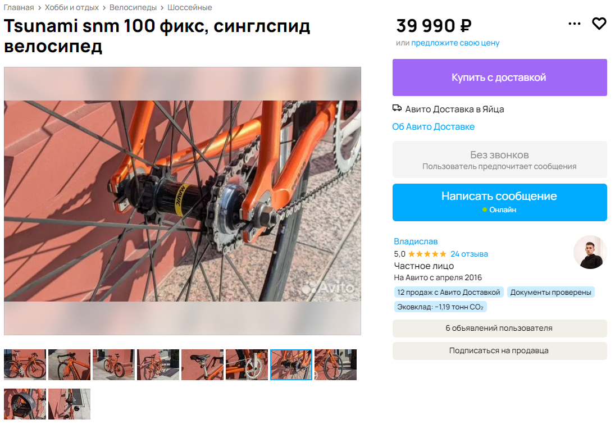Open Шоссейные breadcrumb category
Image resolution: width=615 pixels, height=447 pixels.
(190, 7)
